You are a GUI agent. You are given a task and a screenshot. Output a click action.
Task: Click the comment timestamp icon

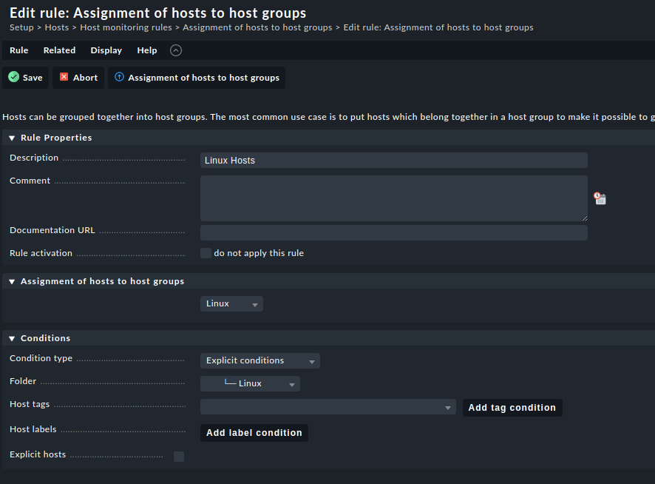(x=600, y=198)
